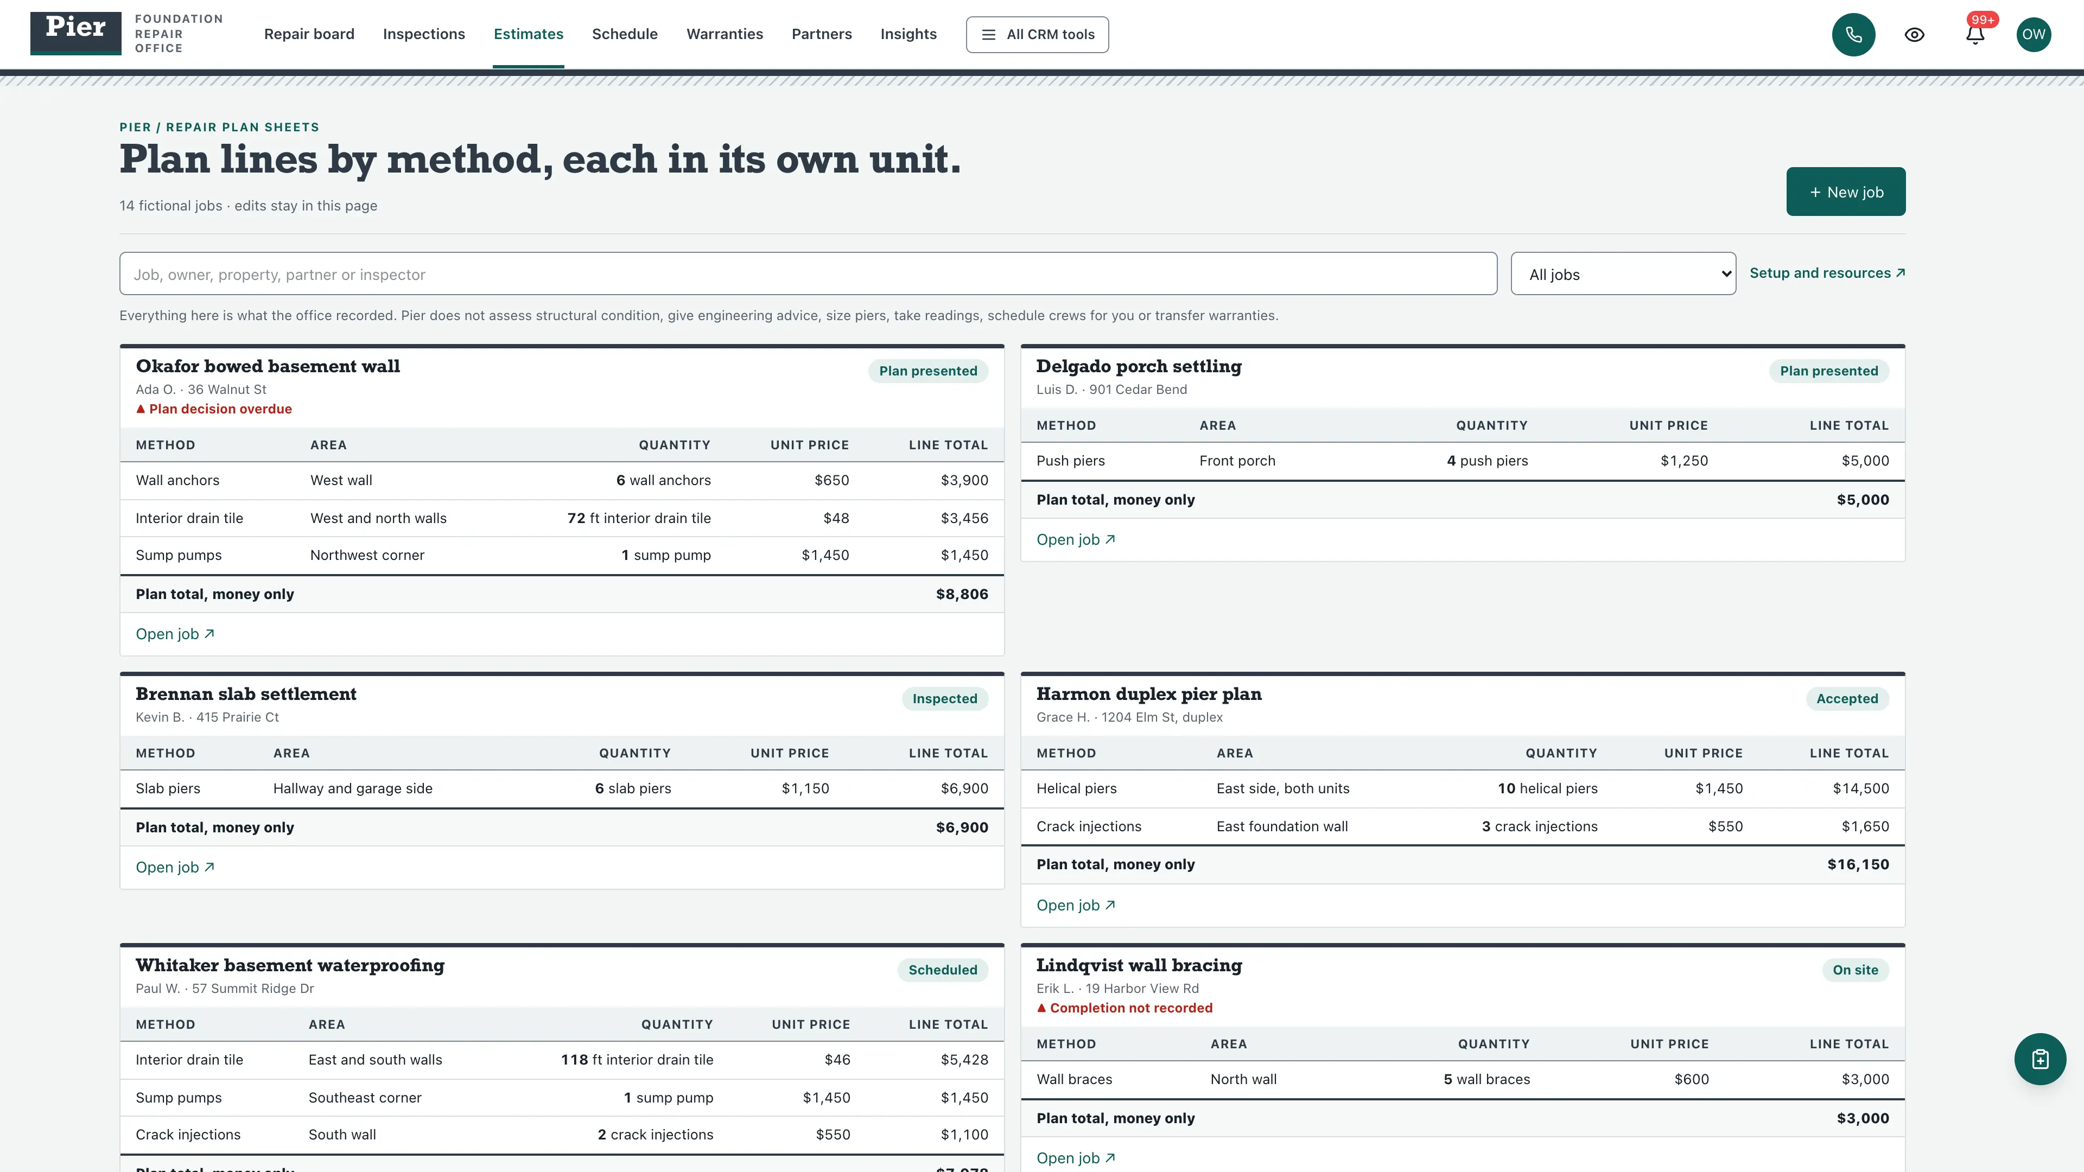Click the Pier logo

[76, 33]
